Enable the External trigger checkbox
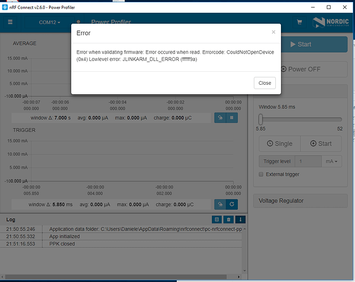The height and width of the screenshot is (282, 355). (261, 174)
